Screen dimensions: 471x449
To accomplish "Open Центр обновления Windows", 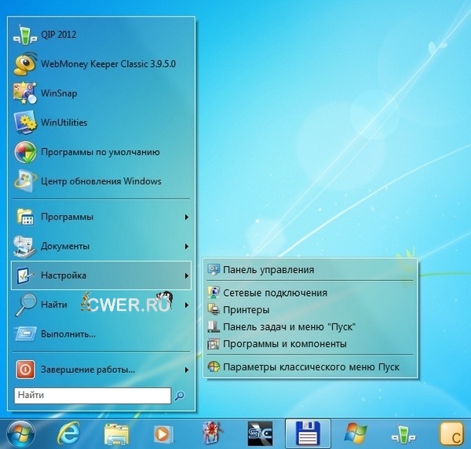I will click(100, 181).
